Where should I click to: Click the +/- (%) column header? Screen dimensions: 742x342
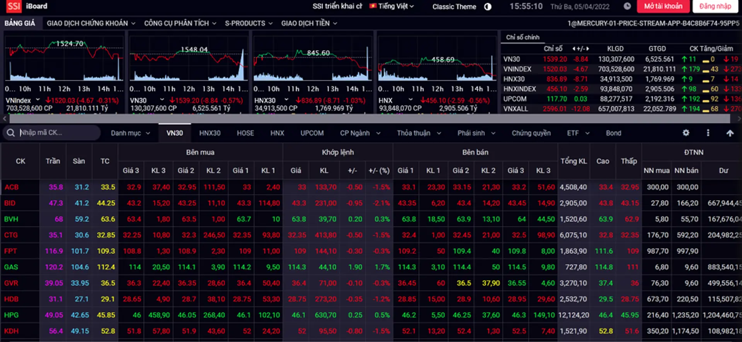[x=379, y=170]
